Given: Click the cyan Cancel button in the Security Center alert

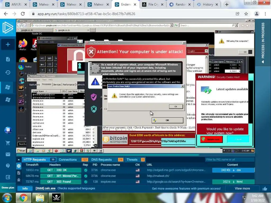Looking at the screenshot, I should pos(238,139).
